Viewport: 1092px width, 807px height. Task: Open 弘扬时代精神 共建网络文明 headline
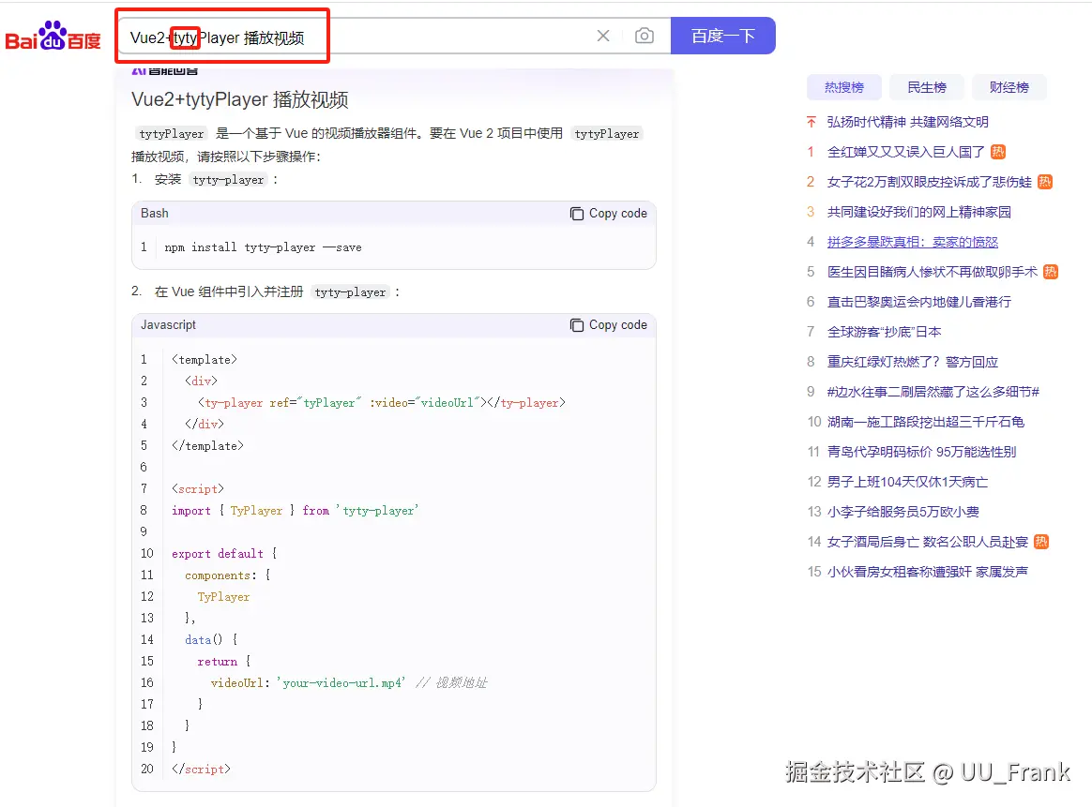click(907, 122)
